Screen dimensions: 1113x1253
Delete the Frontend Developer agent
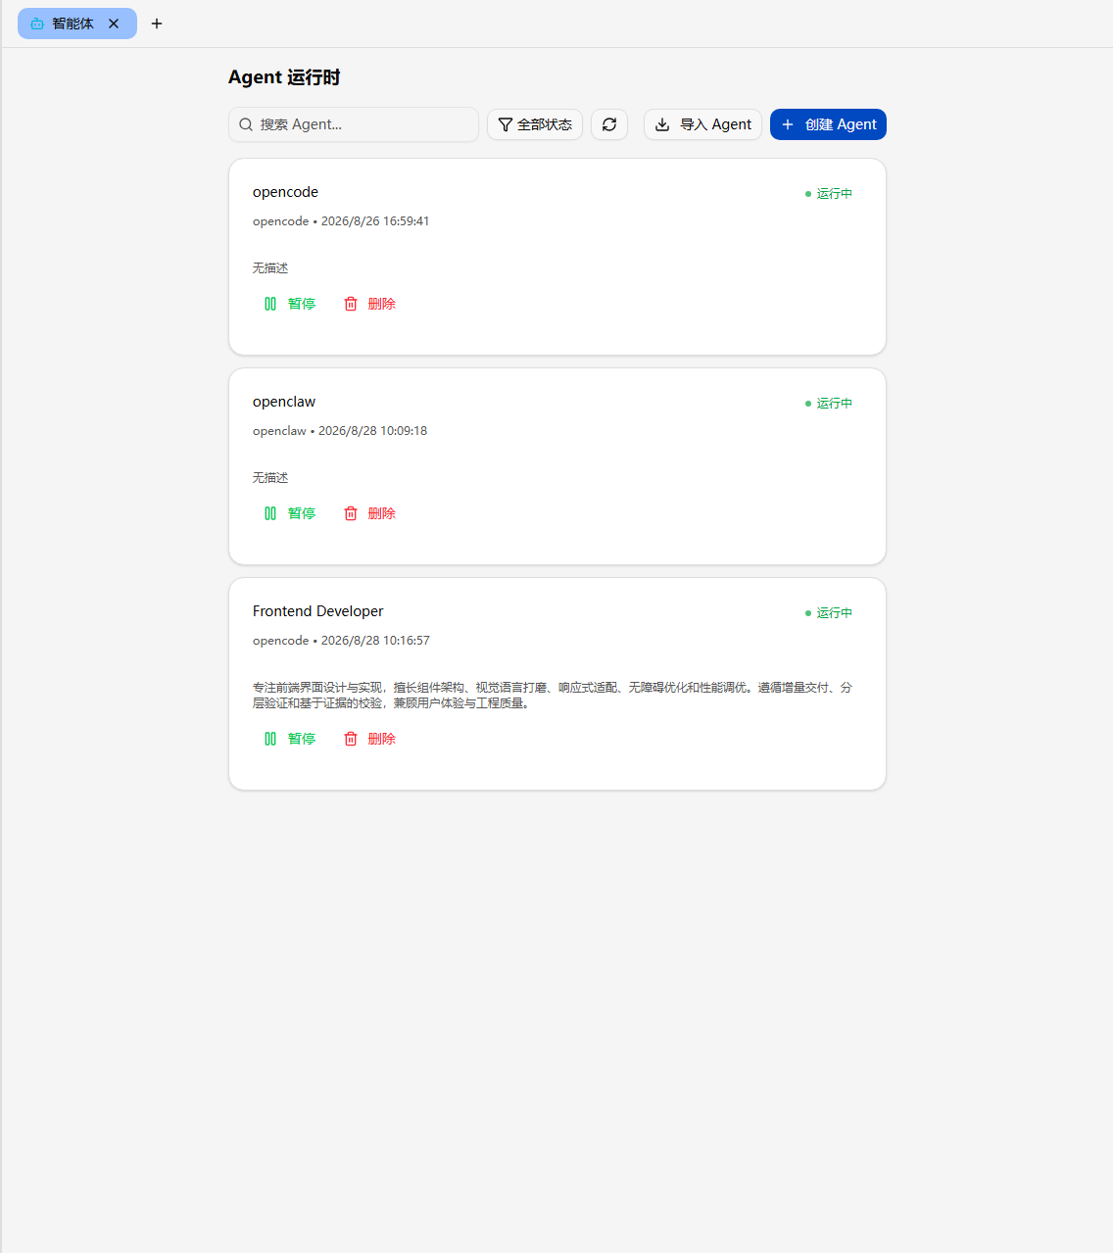point(369,739)
